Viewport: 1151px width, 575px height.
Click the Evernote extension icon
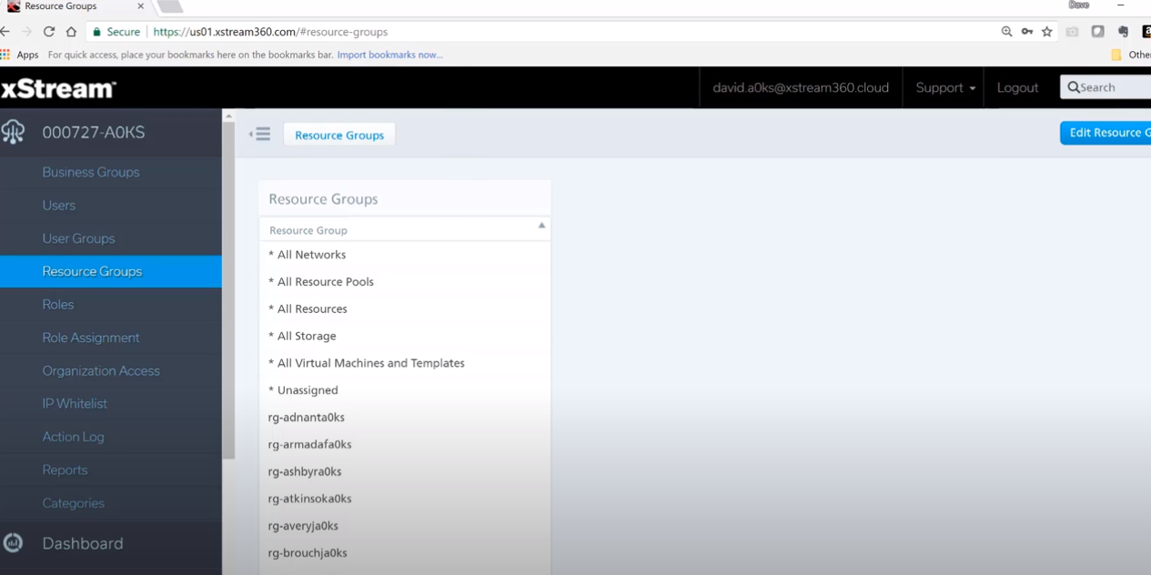(1122, 31)
